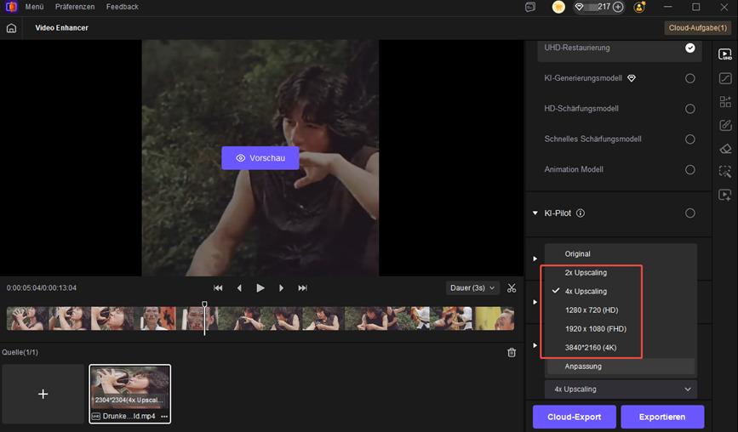This screenshot has height=432, width=738.
Task: Open the Präferenzen menu
Action: coord(75,7)
